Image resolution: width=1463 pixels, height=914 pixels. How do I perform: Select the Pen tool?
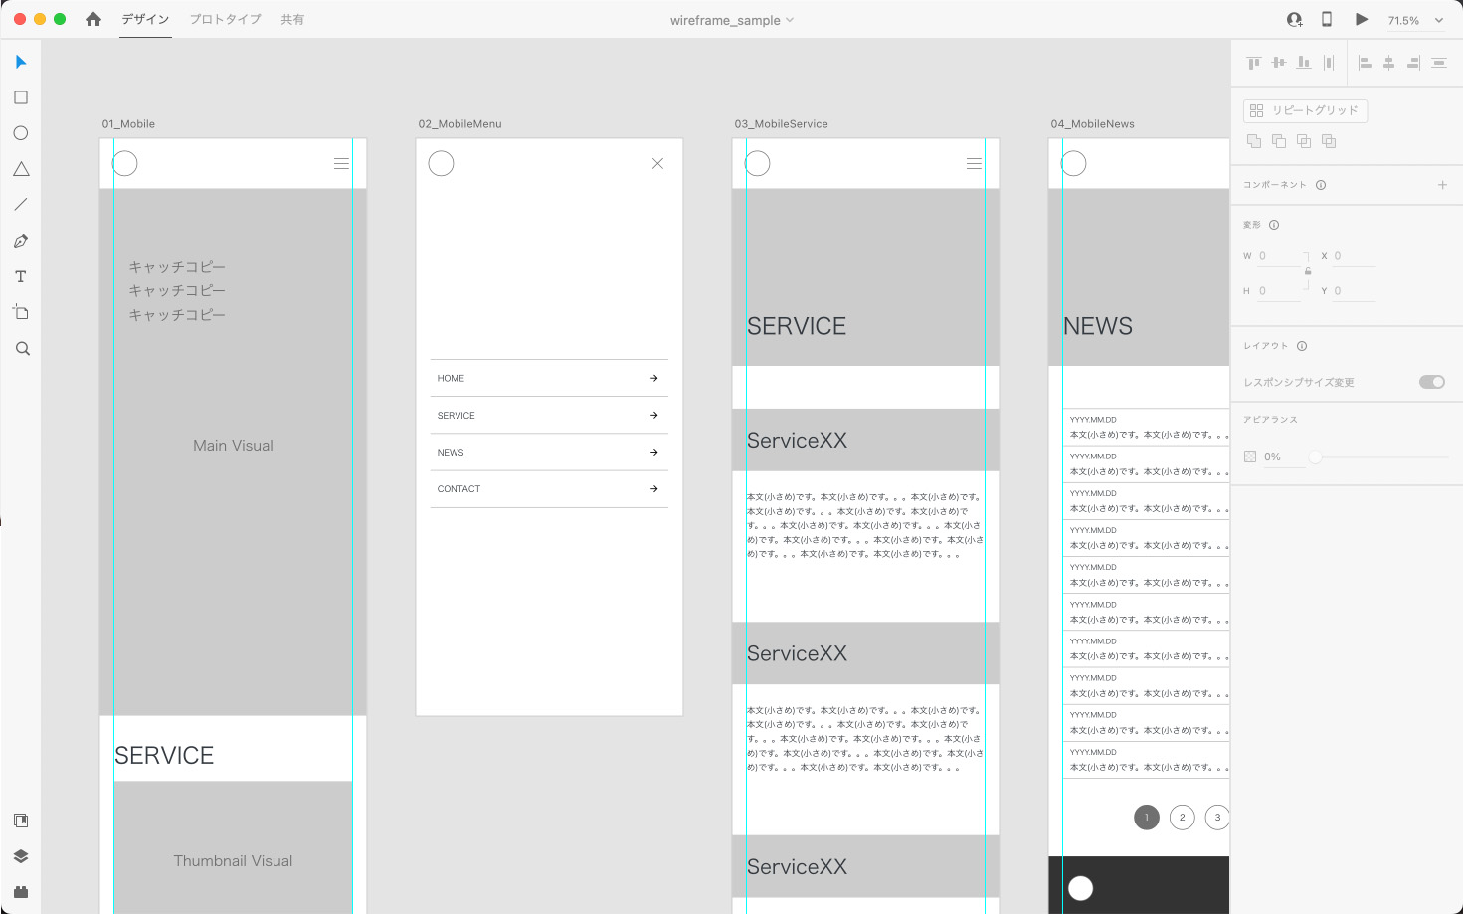coord(21,241)
